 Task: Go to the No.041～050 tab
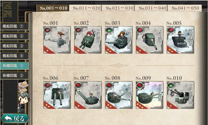tap(185, 8)
